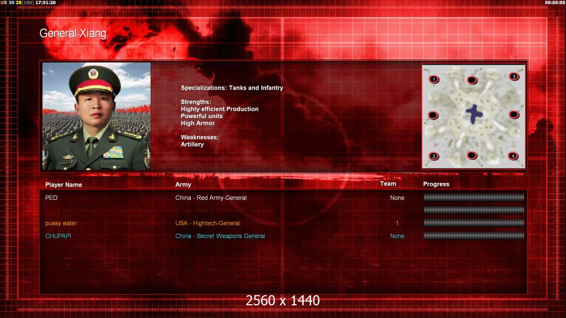
Task: Click the 17:51:20 clock in the top overlay
Action: pos(46,3)
